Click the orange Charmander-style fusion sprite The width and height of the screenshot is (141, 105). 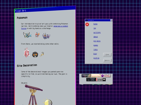[37, 34]
